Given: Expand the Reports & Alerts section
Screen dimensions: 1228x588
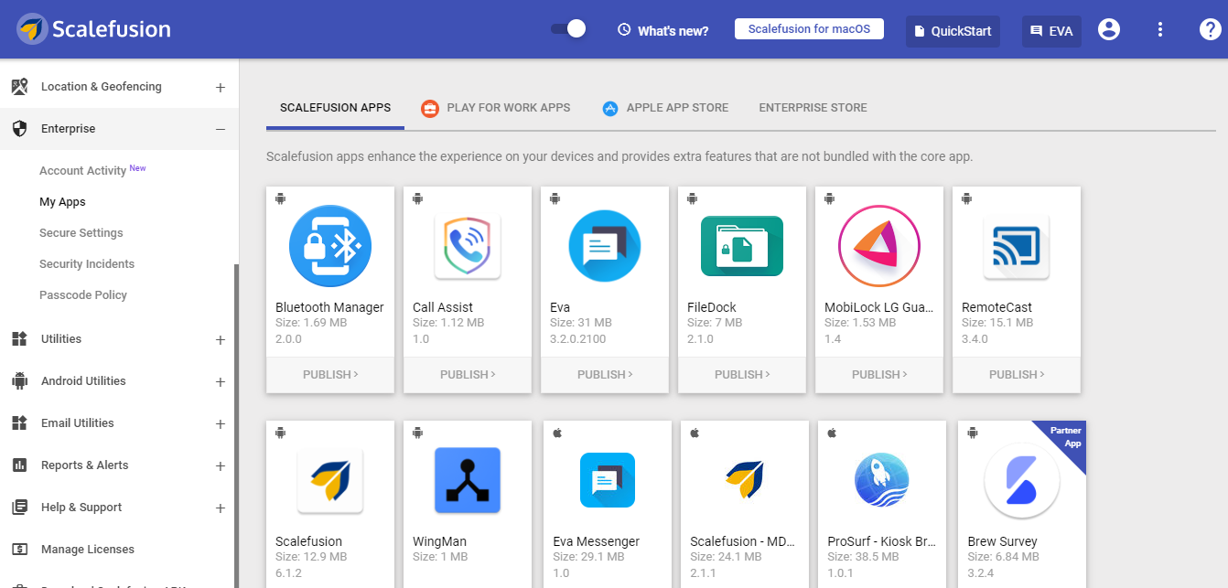Looking at the screenshot, I should coord(220,466).
